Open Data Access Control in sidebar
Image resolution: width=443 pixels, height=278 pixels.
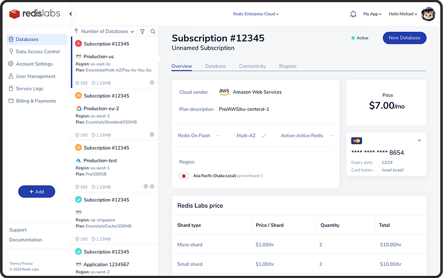pyautogui.click(x=37, y=52)
